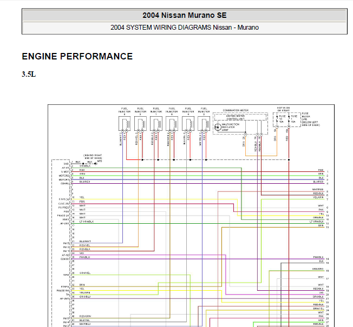Click the Fuel Injector 6 symbol
Image resolution: width=353 pixels, height=327 pixels.
coord(172,123)
